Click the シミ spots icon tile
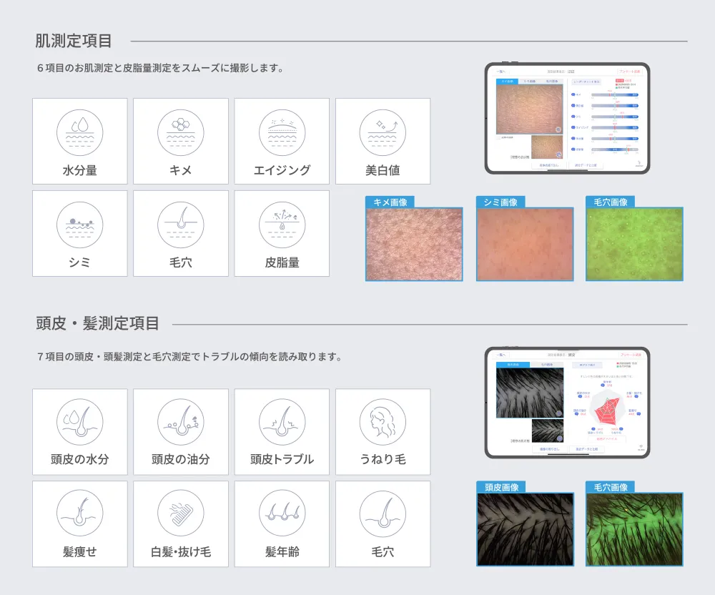 pos(80,233)
